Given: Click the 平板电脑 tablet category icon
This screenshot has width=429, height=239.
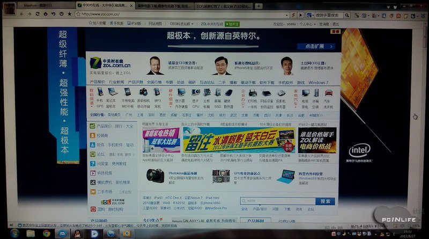Looking at the screenshot, I should [127, 92].
